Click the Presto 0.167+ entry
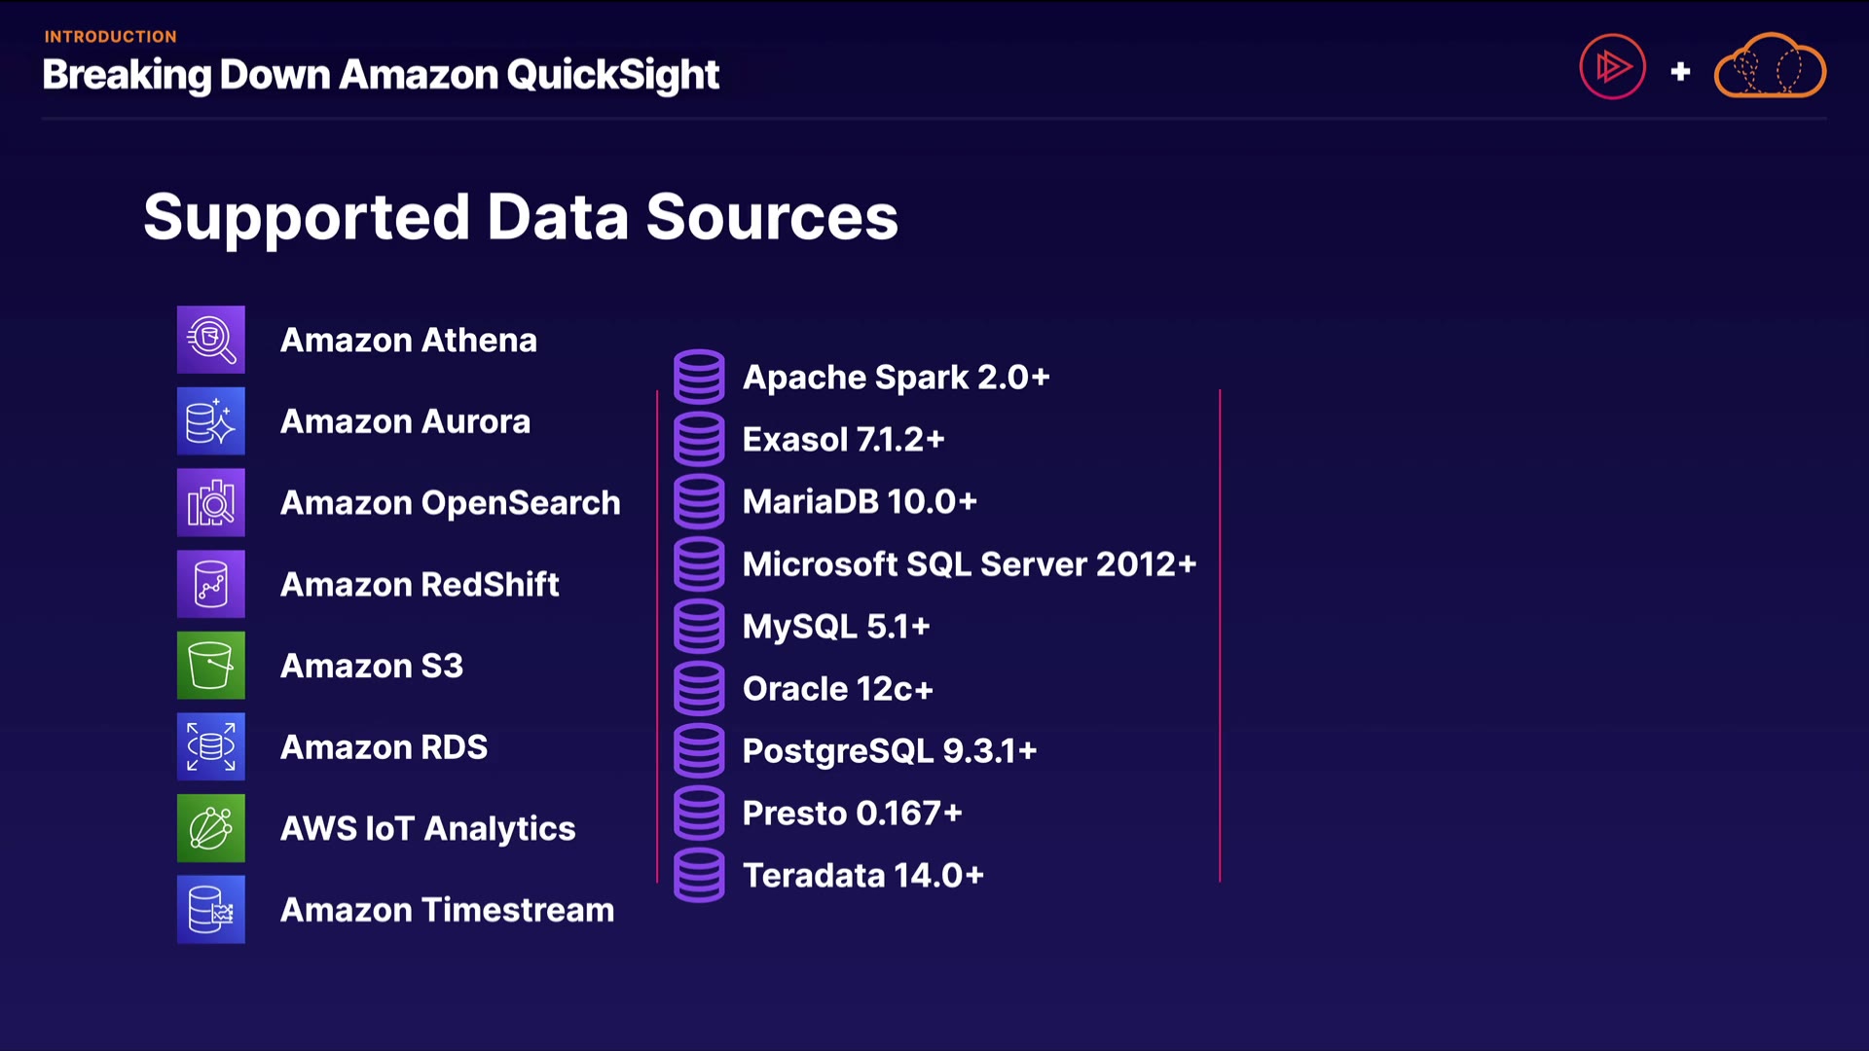Image resolution: width=1869 pixels, height=1051 pixels. (x=852, y=814)
